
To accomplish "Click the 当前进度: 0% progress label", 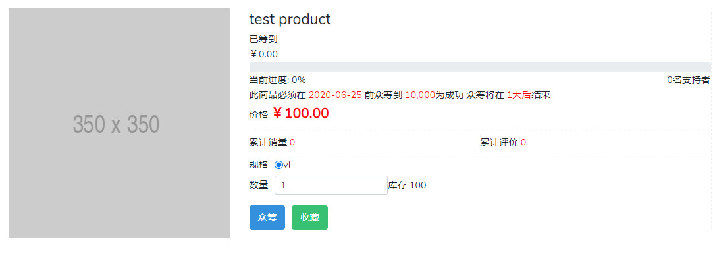I will [x=278, y=80].
